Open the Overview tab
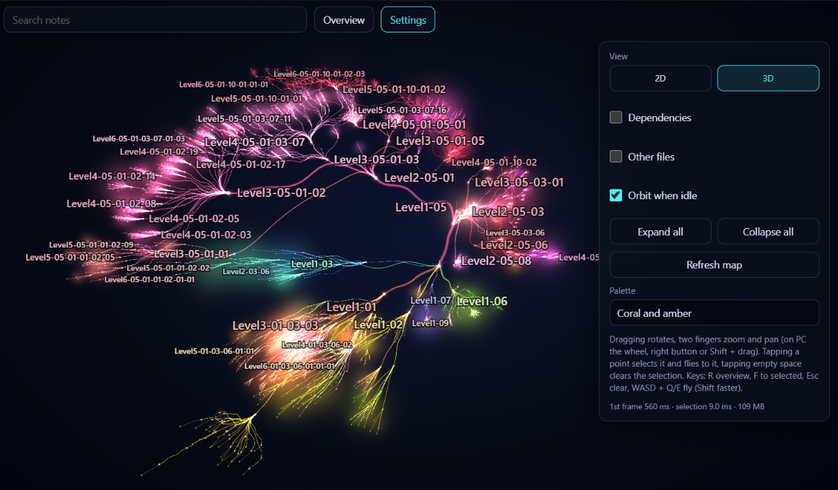 [x=344, y=19]
